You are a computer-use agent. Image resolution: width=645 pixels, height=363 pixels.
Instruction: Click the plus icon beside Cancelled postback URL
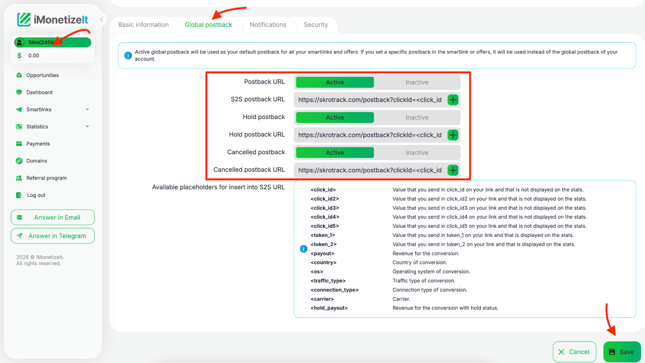pos(453,171)
